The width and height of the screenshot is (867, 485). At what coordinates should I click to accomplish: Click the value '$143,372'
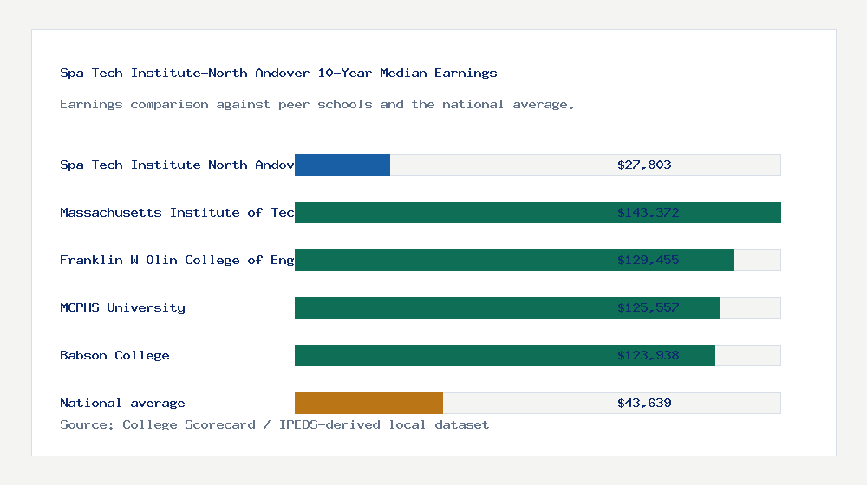click(648, 213)
